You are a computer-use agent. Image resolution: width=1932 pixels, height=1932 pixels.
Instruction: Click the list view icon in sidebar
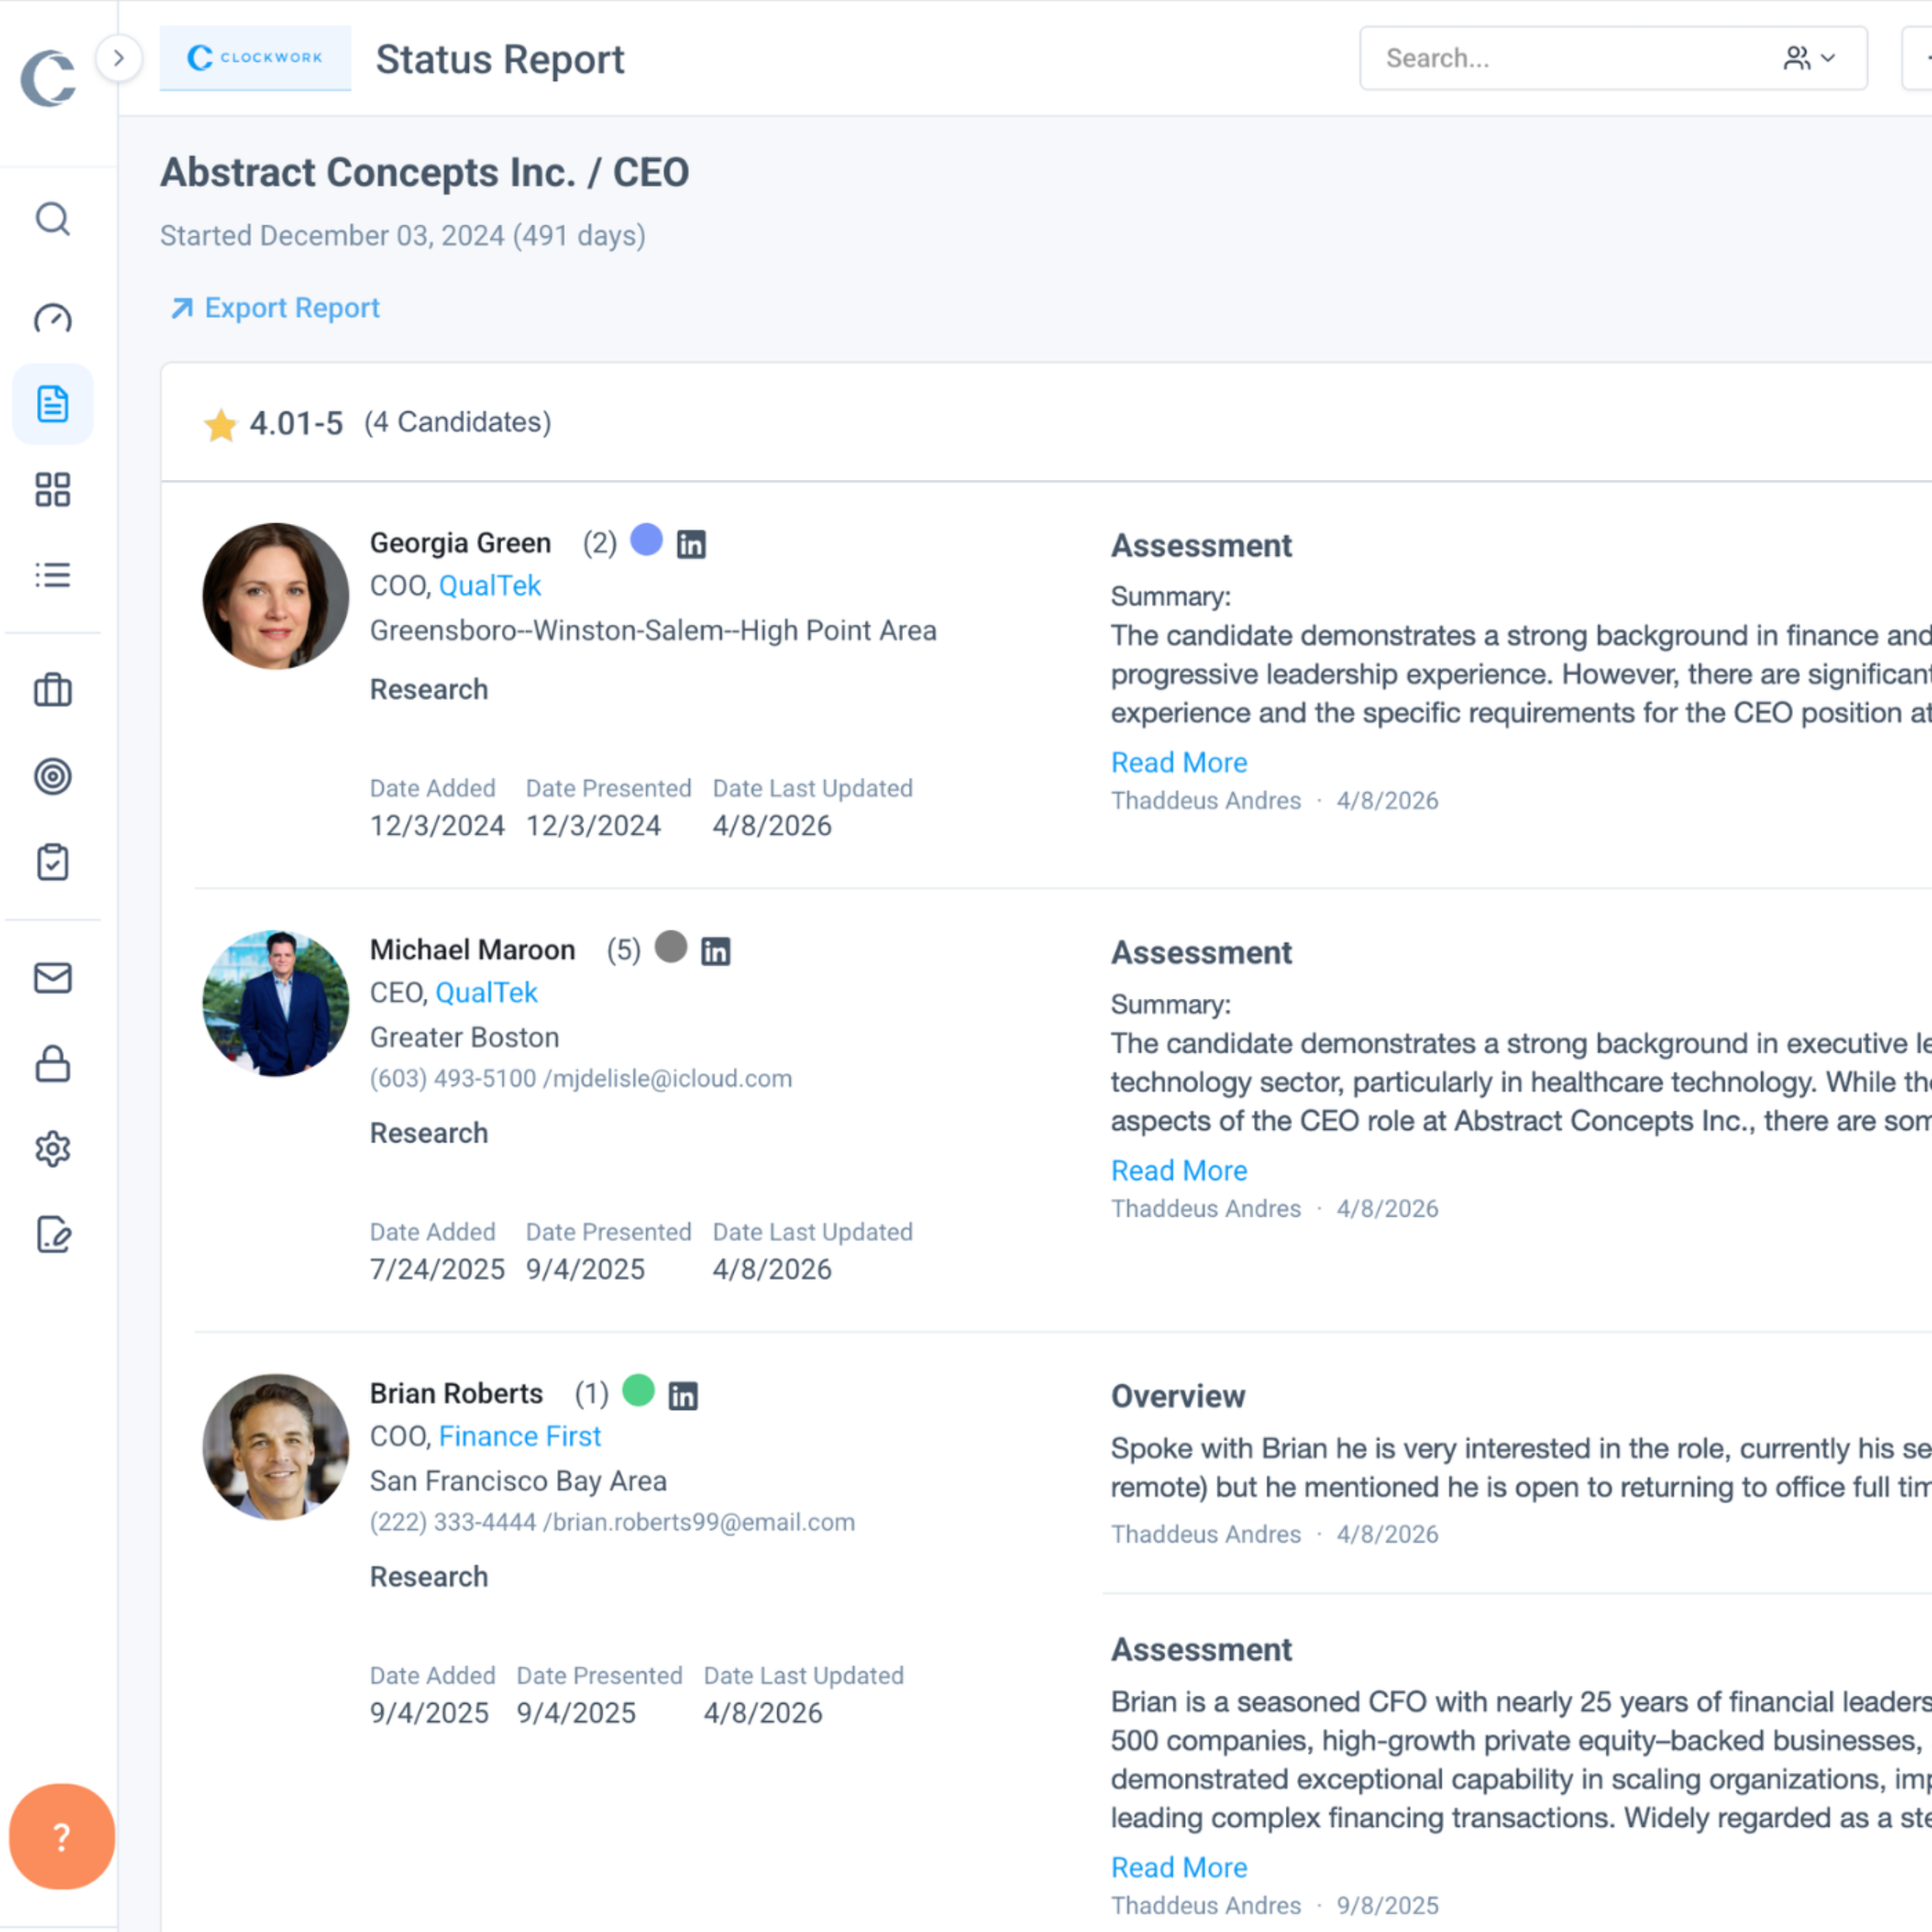tap(52, 575)
